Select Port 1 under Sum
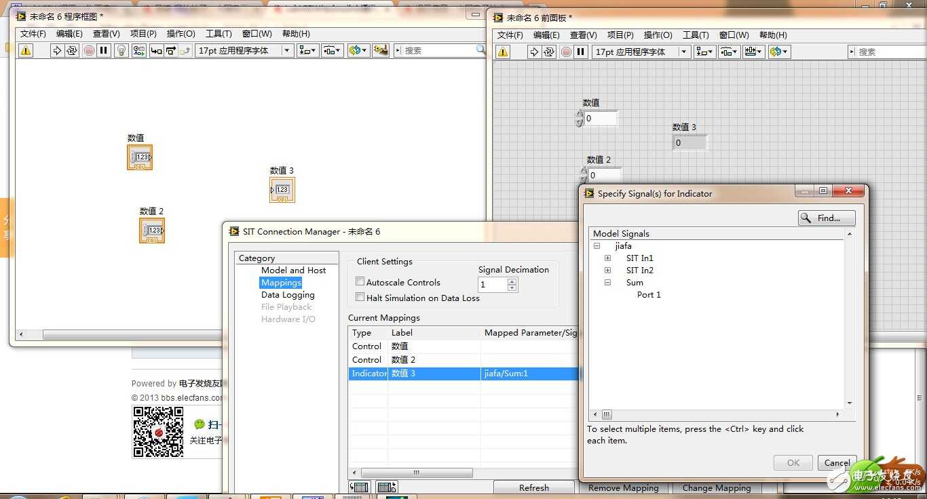The width and height of the screenshot is (927, 499). click(x=649, y=295)
